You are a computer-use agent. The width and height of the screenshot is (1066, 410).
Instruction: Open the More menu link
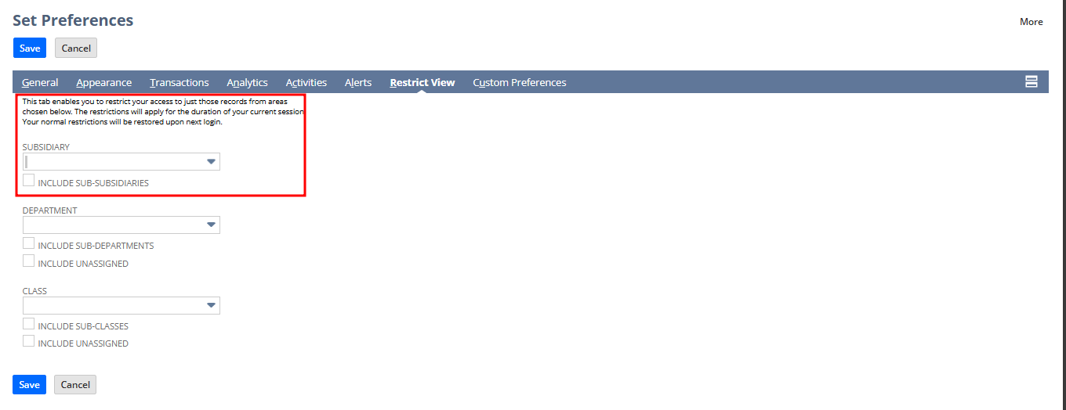(1031, 22)
